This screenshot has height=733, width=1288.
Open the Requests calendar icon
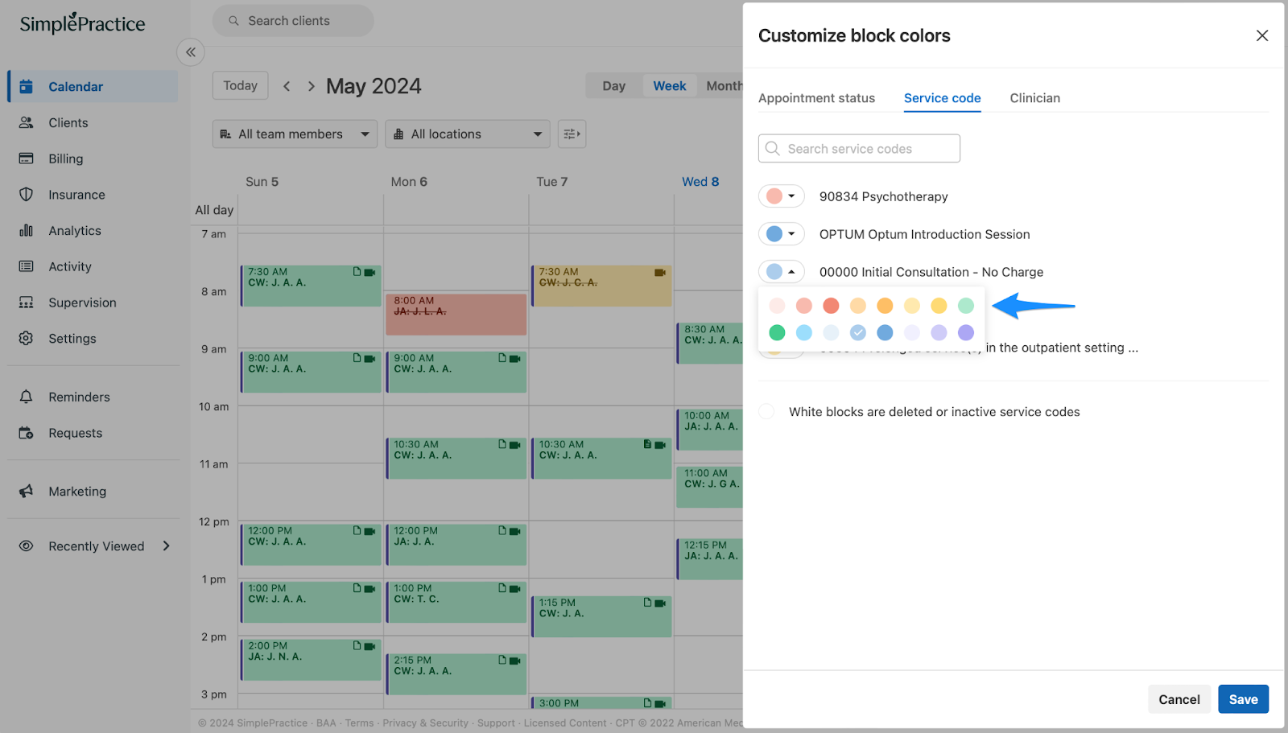[x=26, y=433]
